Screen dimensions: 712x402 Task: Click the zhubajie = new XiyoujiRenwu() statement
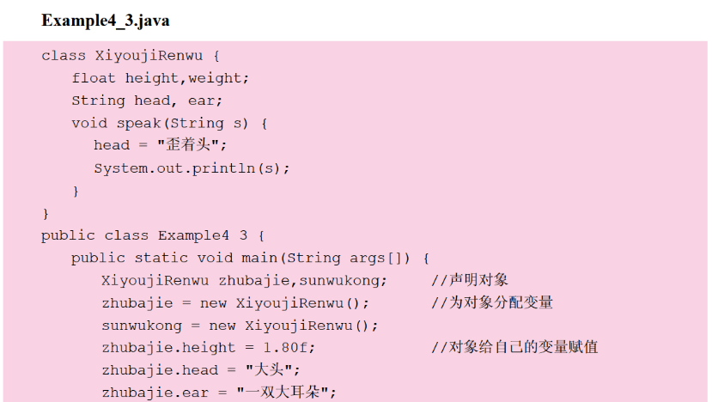234,302
